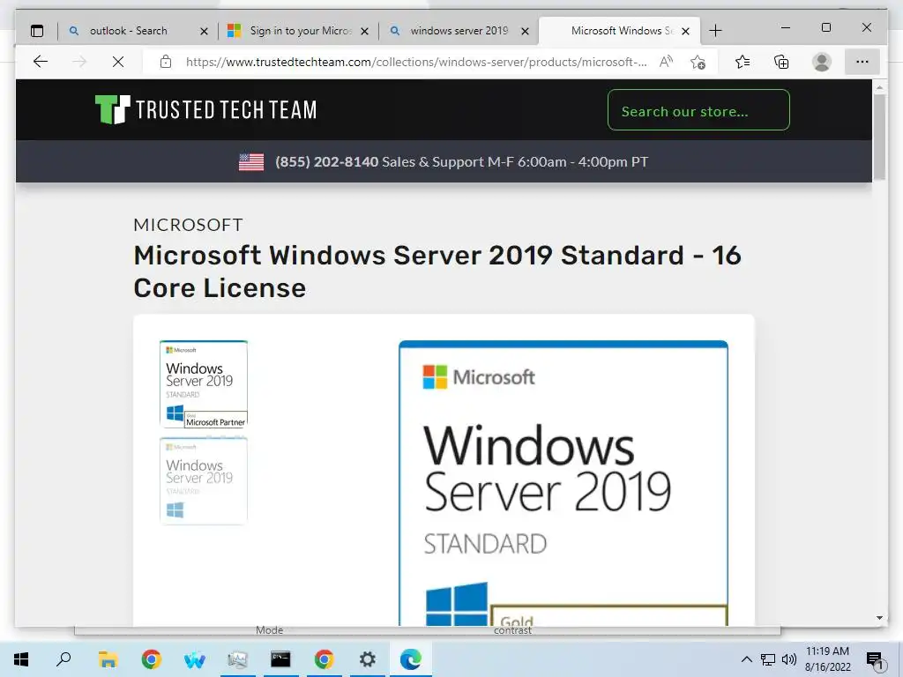Viewport: 903px width, 677px height.
Task: Click the Trusted Tech Team logo
Action: point(205,109)
